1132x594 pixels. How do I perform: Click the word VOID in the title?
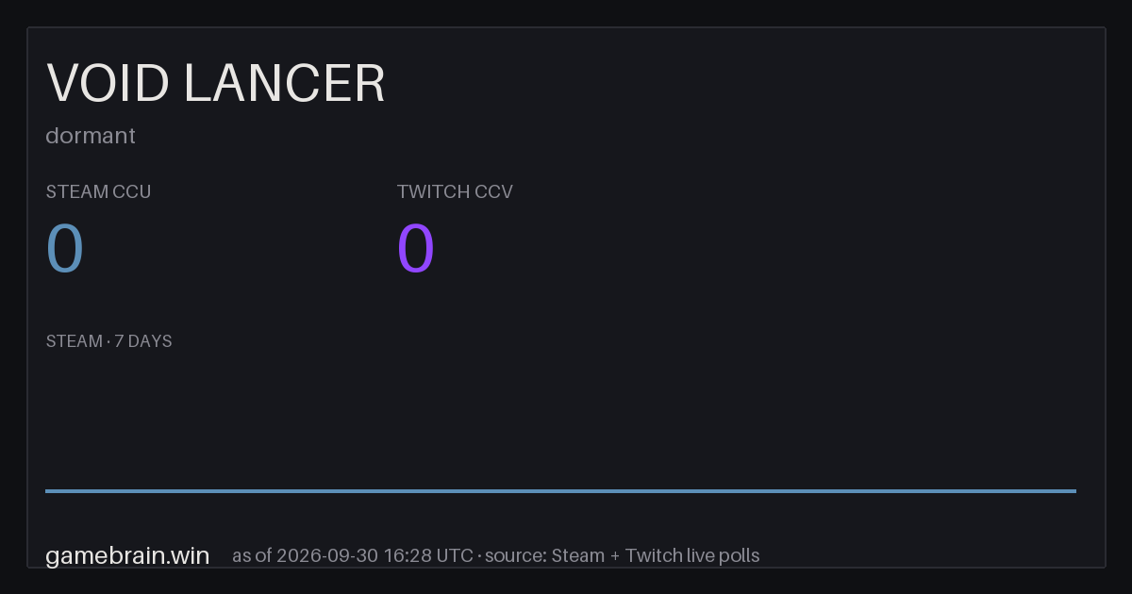108,83
